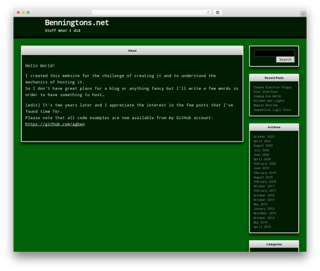
Task: Click the Archives widget heading
Action: click(x=274, y=127)
